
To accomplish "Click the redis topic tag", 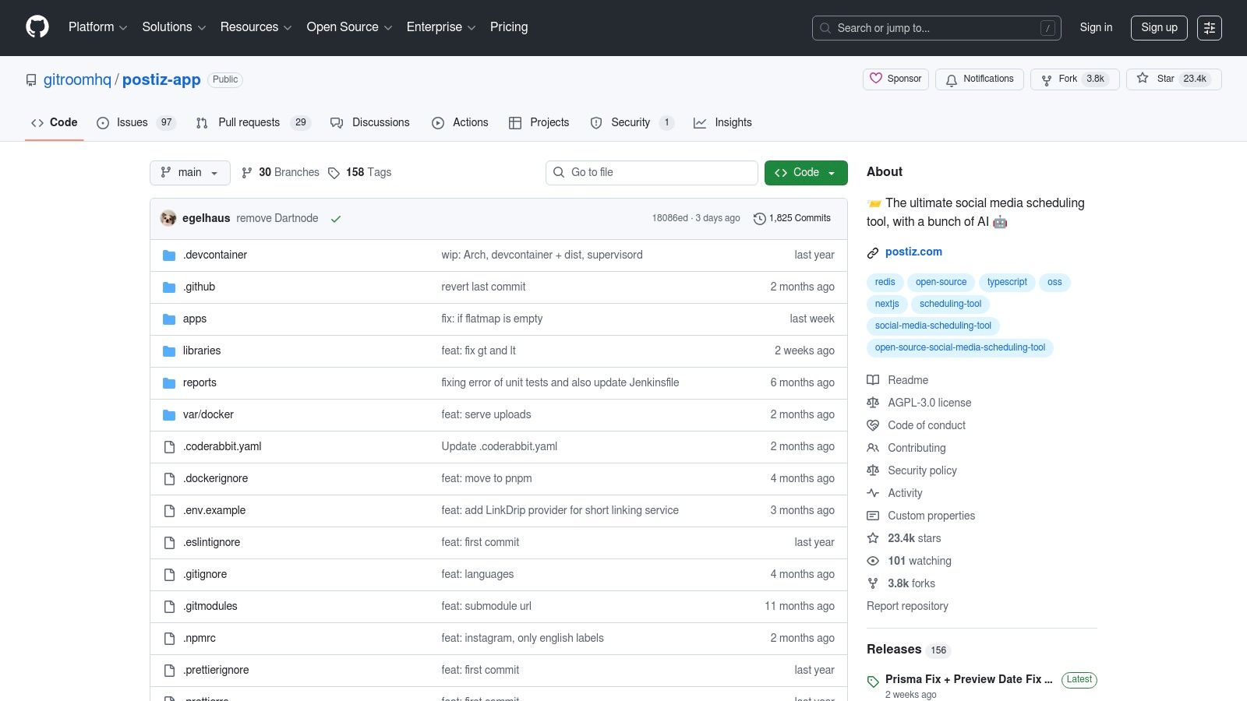I will click(x=885, y=282).
